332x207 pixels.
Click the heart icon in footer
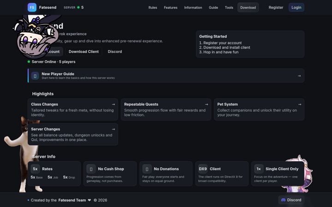89,200
